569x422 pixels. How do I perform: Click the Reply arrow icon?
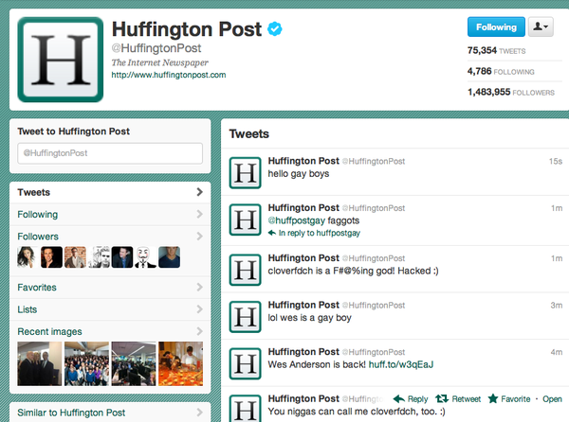(399, 399)
